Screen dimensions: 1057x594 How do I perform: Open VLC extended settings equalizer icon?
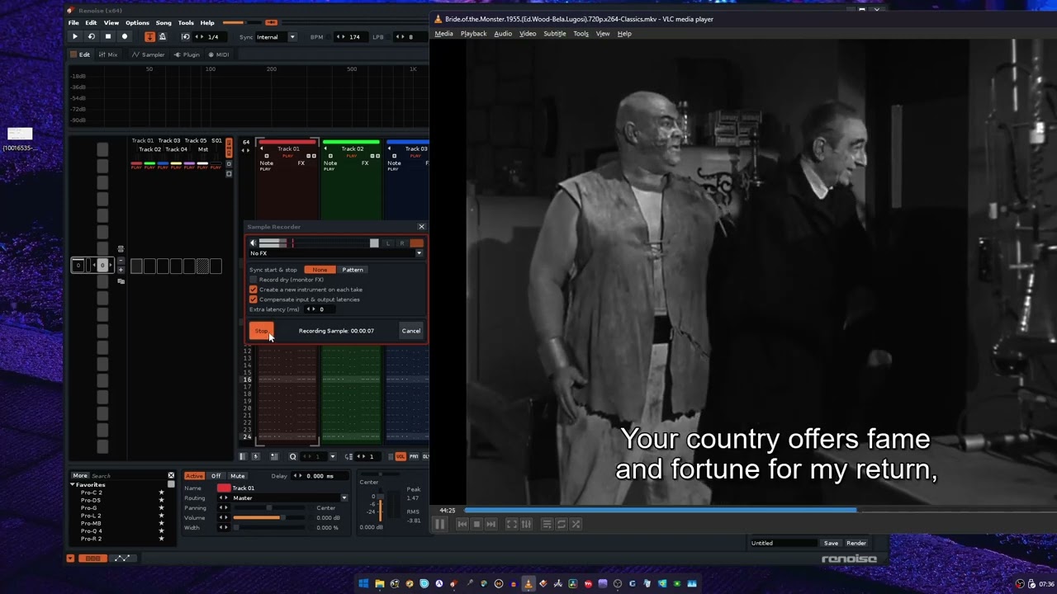(526, 524)
